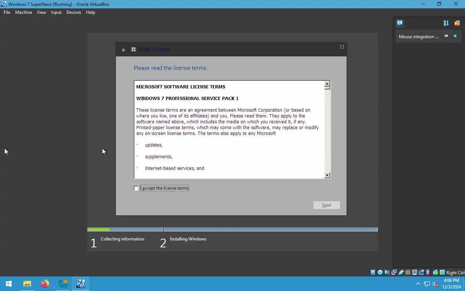Click suppress icon on Mouse integration notice
Image resolution: width=465 pixels, height=291 pixels.
pyautogui.click(x=446, y=36)
